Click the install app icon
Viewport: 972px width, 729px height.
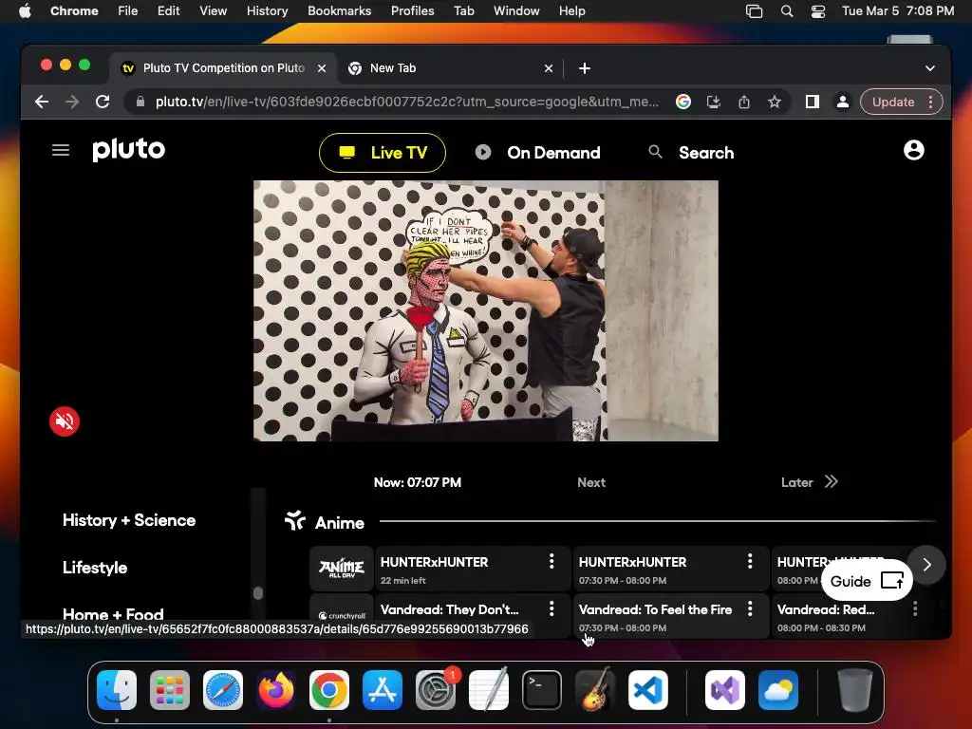tap(714, 102)
